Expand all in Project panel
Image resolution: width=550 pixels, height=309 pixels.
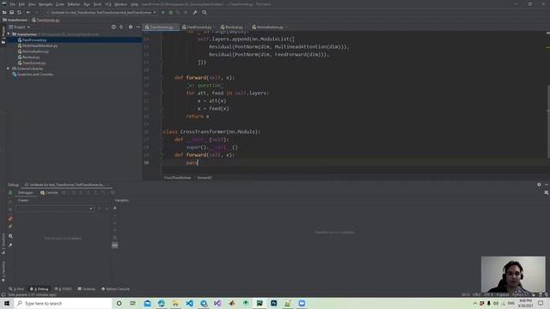coord(121,27)
